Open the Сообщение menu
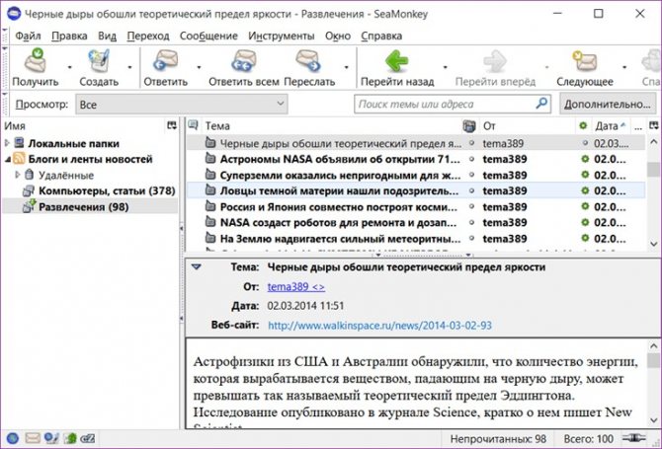 (x=208, y=37)
